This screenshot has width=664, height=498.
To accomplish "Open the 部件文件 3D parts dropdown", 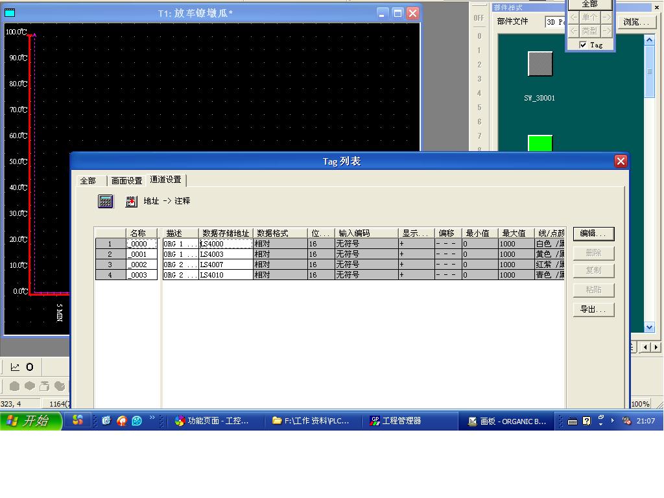I will pyautogui.click(x=555, y=22).
